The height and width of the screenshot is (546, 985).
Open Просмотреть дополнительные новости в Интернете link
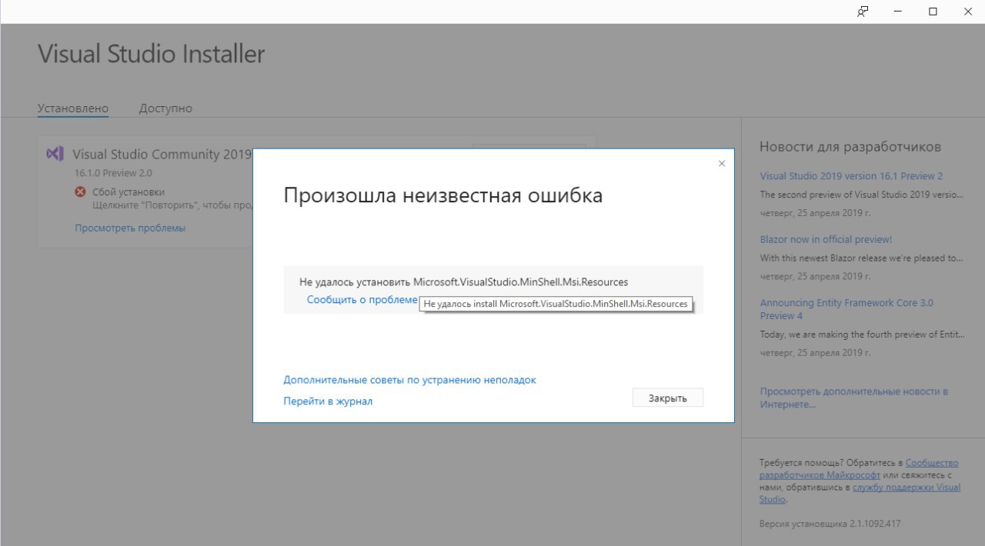click(x=853, y=398)
